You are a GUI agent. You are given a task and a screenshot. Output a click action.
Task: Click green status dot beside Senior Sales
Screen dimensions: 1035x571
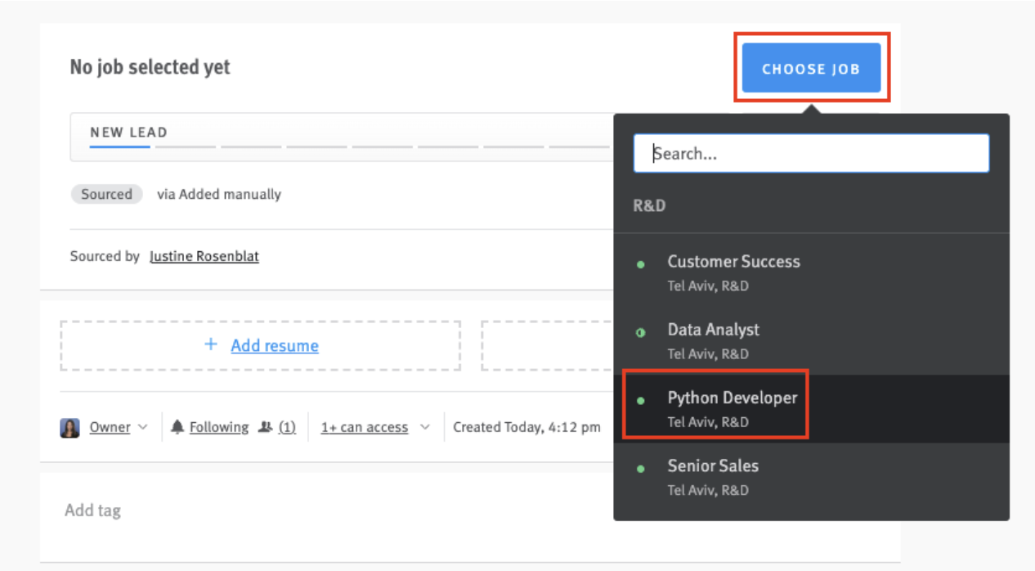(641, 468)
